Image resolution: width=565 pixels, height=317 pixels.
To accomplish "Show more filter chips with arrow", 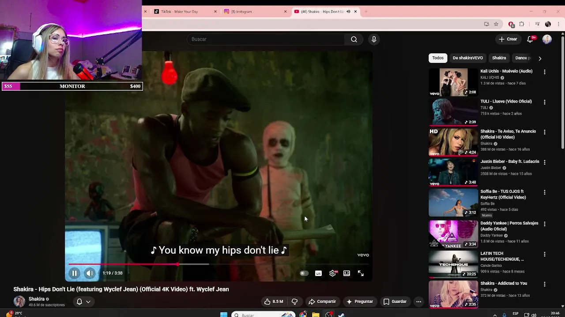I will [540, 58].
